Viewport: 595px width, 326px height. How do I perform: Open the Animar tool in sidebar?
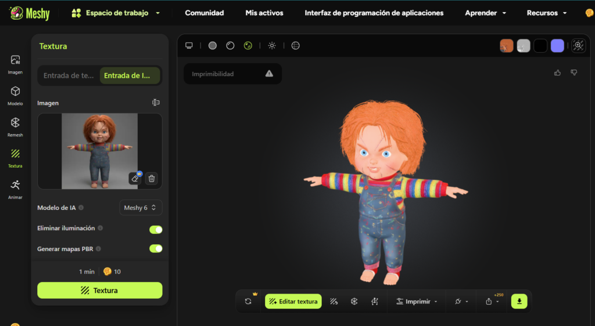[x=15, y=190]
